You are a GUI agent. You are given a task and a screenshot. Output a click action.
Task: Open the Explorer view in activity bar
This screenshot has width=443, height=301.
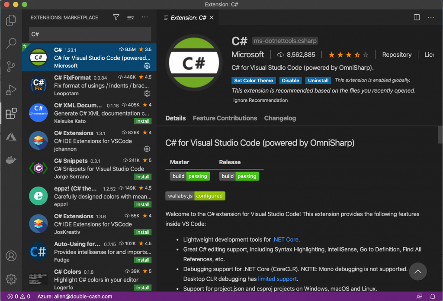click(x=11, y=20)
